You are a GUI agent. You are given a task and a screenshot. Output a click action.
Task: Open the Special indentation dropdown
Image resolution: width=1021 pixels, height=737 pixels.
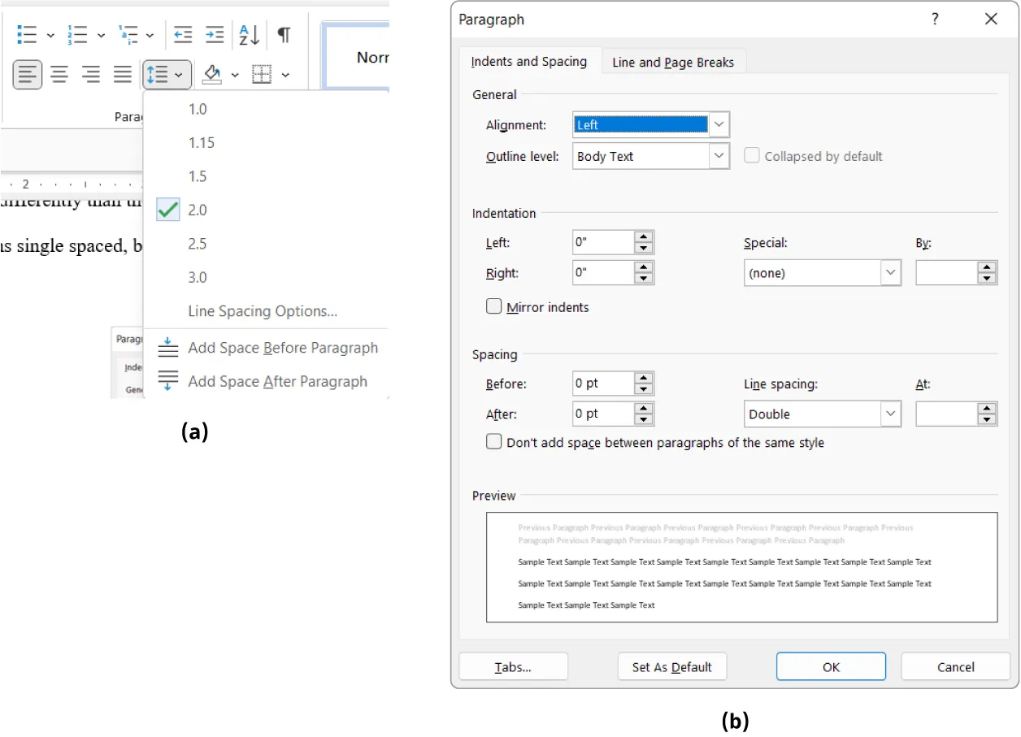pyautogui.click(x=890, y=272)
